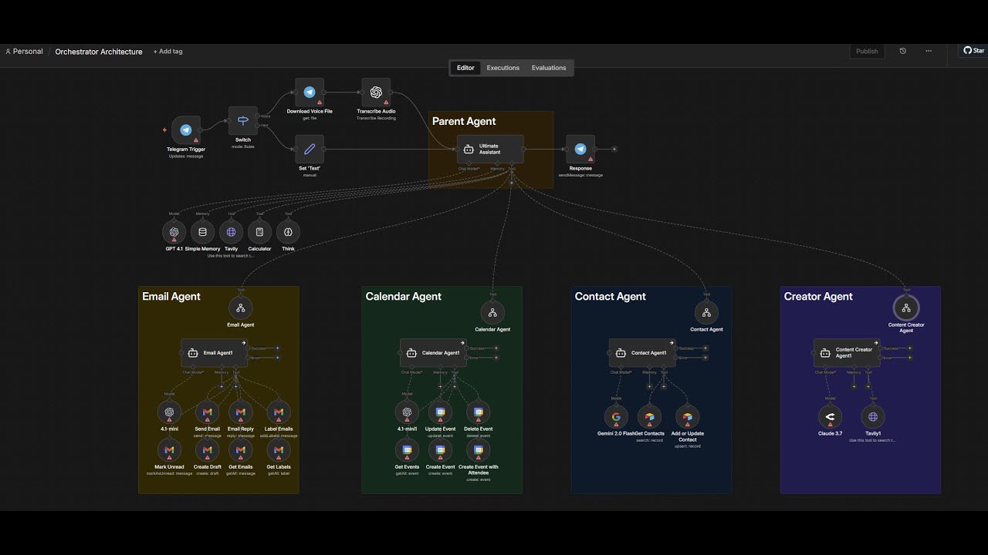The image size is (988, 555).
Task: Select the Get Labels node
Action: [x=279, y=450]
